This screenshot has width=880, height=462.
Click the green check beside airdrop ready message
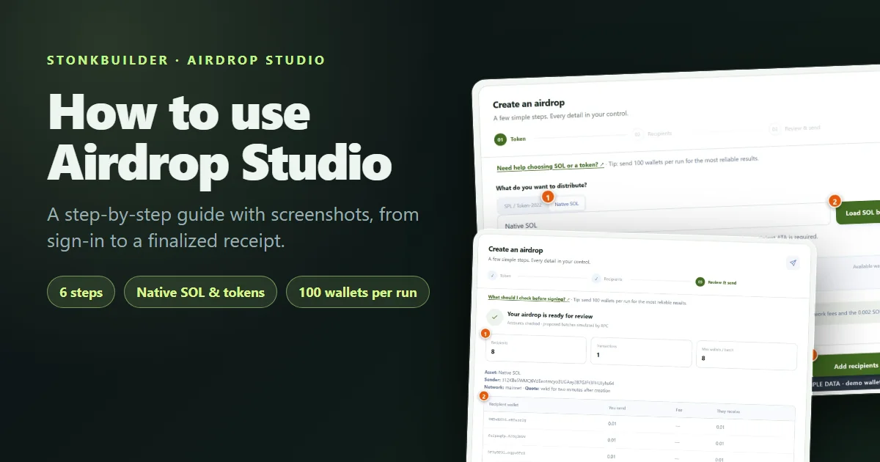[496, 318]
